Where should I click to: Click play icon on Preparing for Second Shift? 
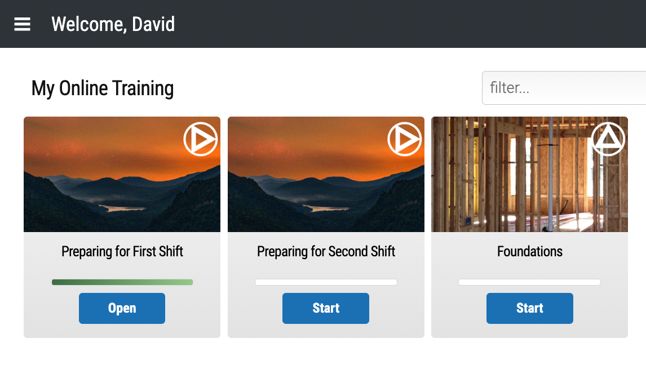tap(405, 139)
